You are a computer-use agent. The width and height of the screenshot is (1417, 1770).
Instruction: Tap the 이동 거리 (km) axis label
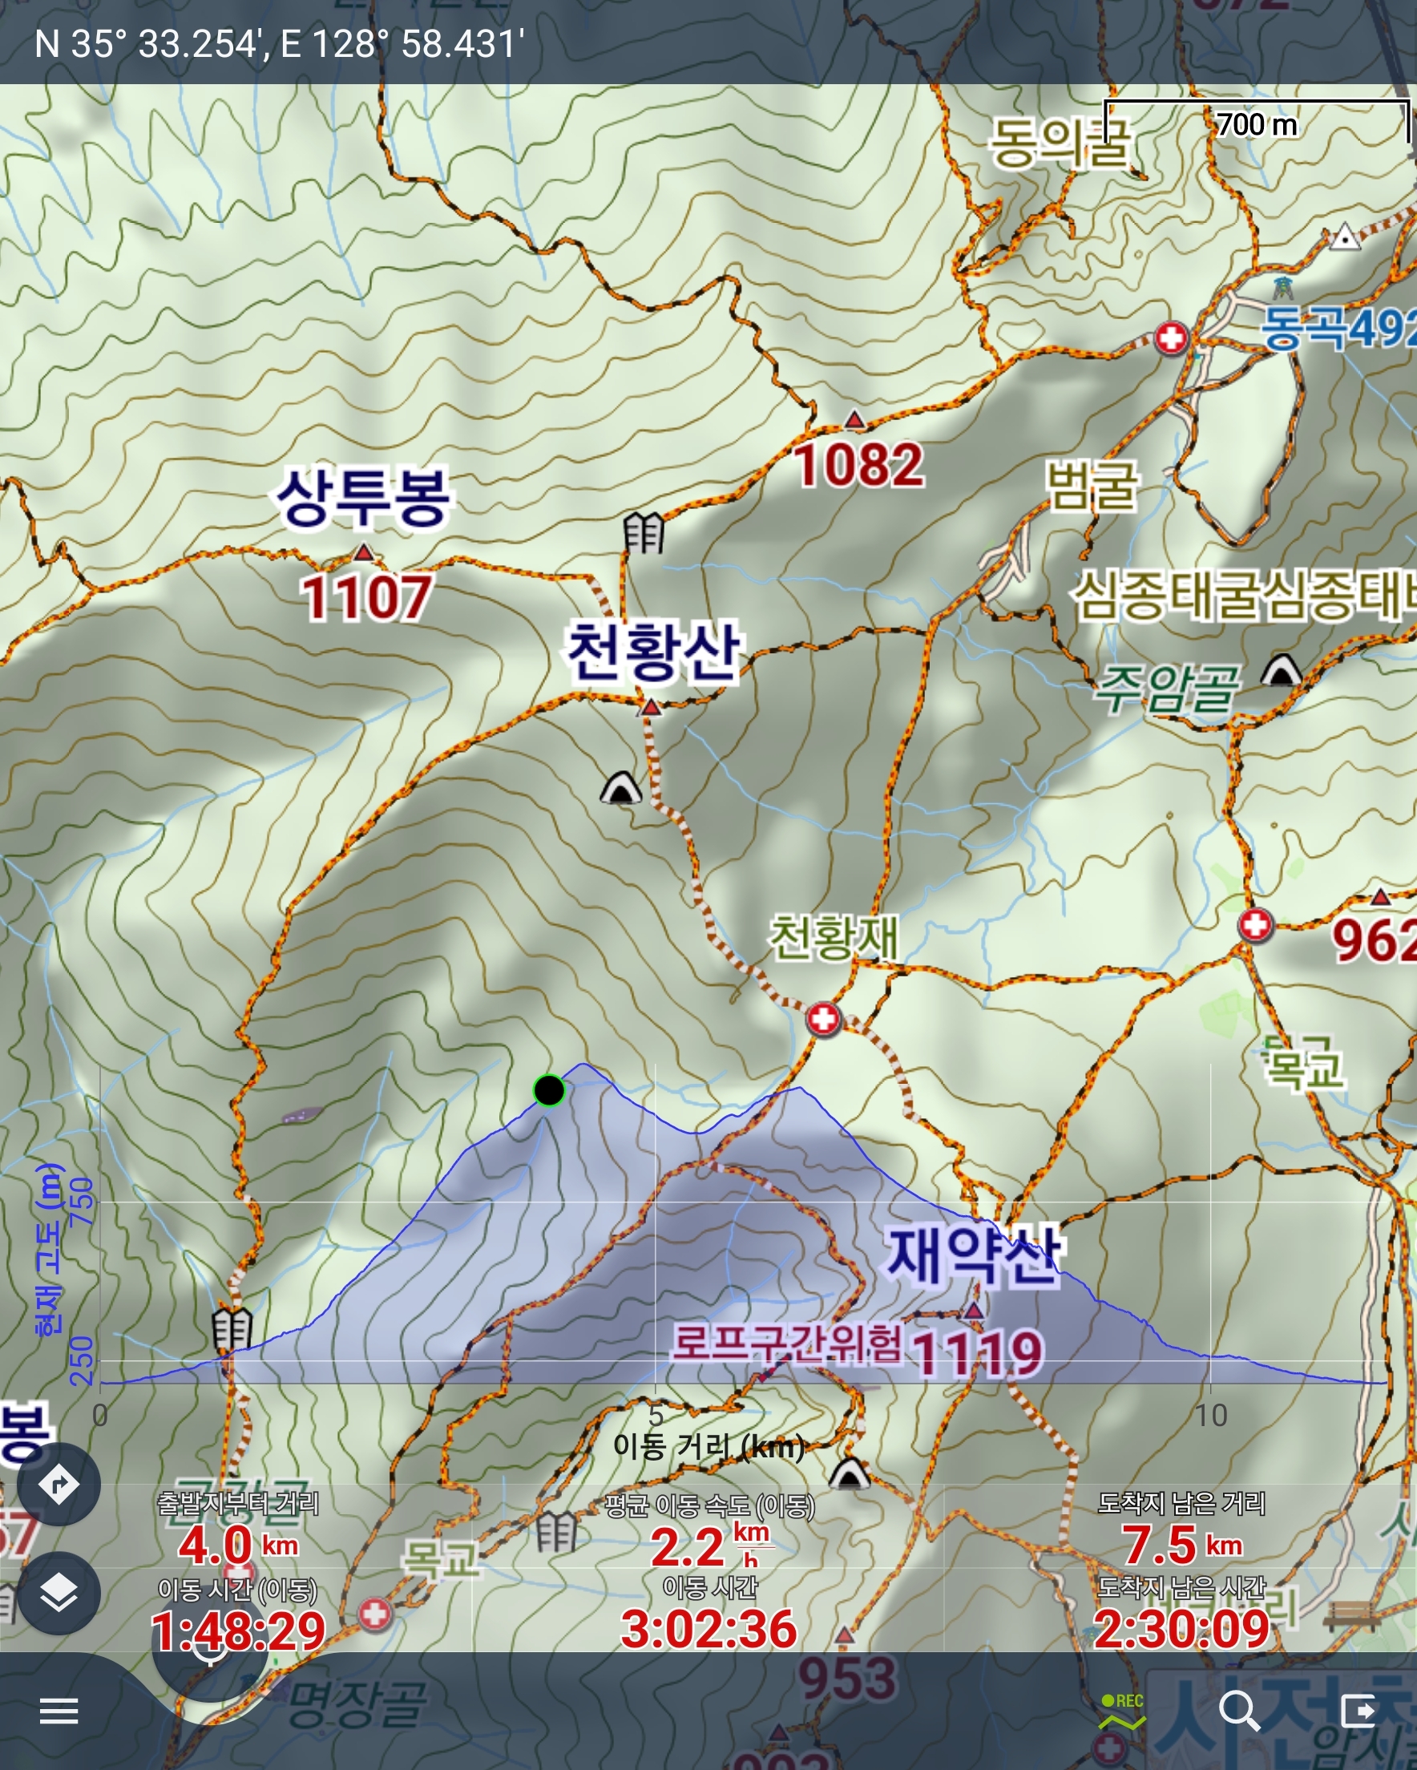(709, 1448)
